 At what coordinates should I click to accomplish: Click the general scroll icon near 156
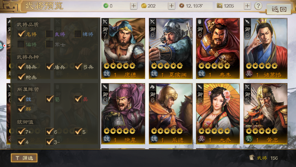[x=251, y=158]
